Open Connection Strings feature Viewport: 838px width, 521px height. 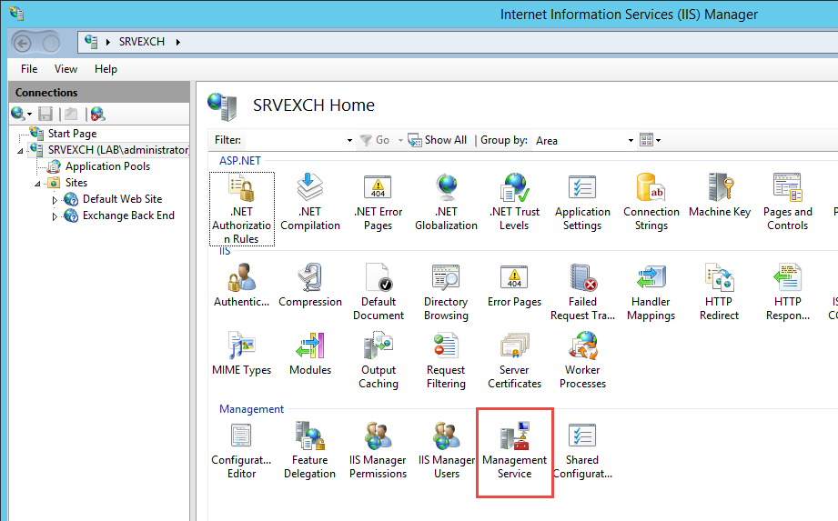click(651, 203)
